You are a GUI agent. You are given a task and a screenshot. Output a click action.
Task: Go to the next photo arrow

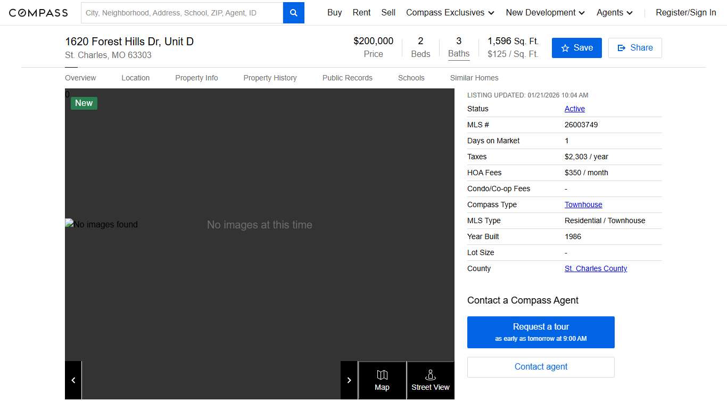pos(349,380)
